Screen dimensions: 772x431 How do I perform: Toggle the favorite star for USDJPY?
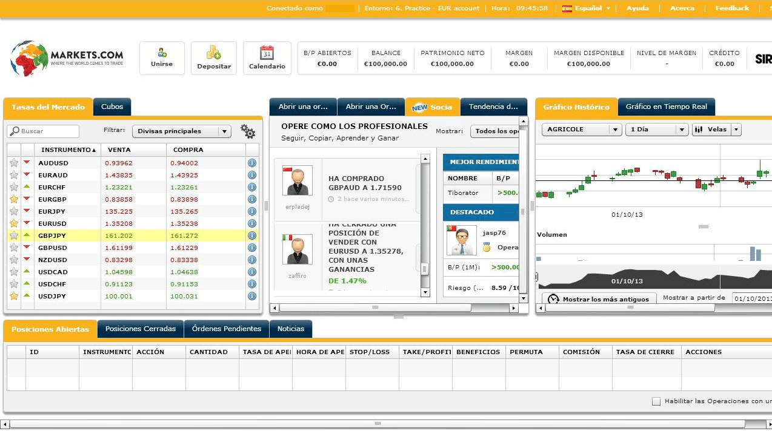click(x=14, y=296)
